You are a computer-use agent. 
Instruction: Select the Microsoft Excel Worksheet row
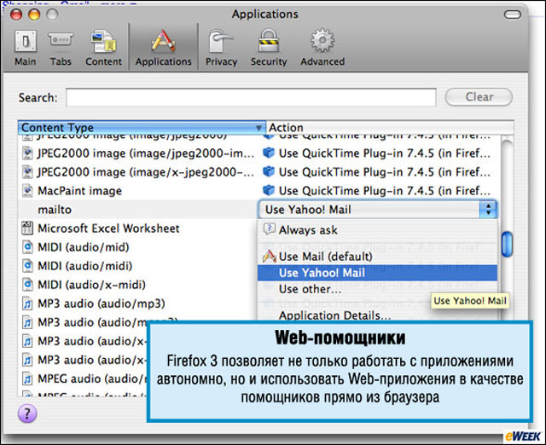[x=137, y=228]
